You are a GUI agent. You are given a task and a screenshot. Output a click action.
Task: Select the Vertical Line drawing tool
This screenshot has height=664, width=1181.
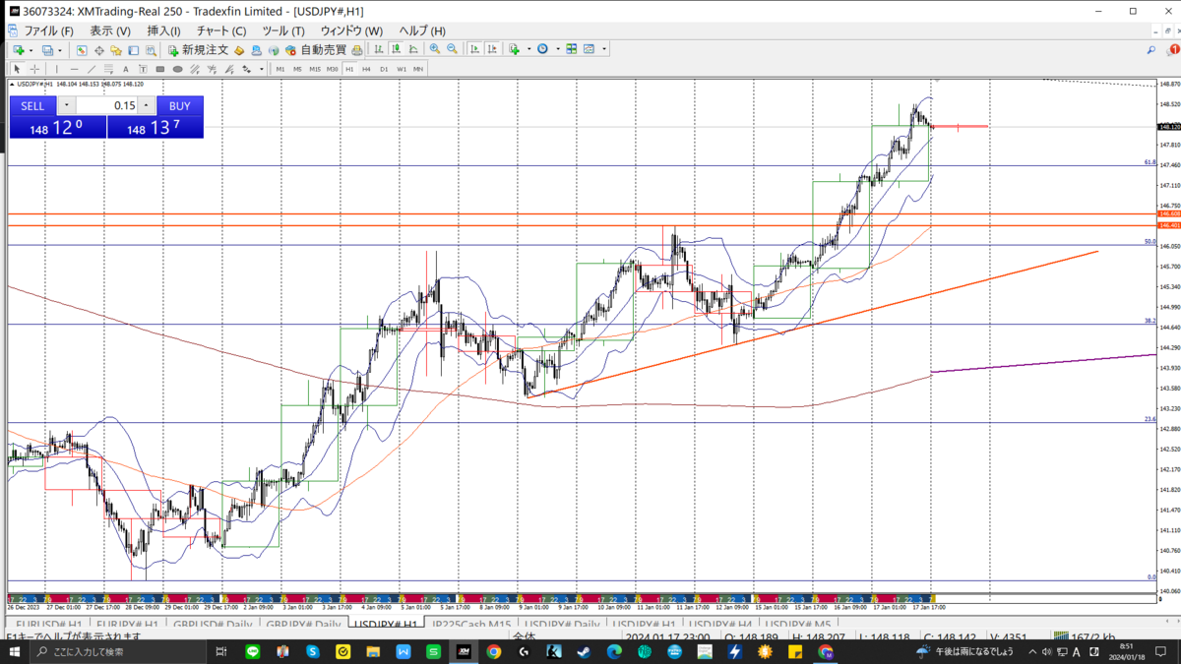coord(56,69)
